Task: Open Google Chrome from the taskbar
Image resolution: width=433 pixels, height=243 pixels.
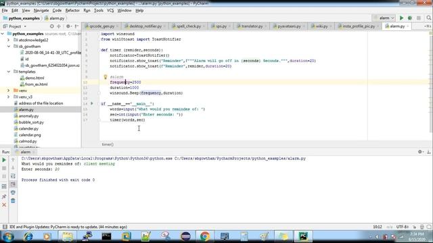Action: pyautogui.click(x=205, y=236)
